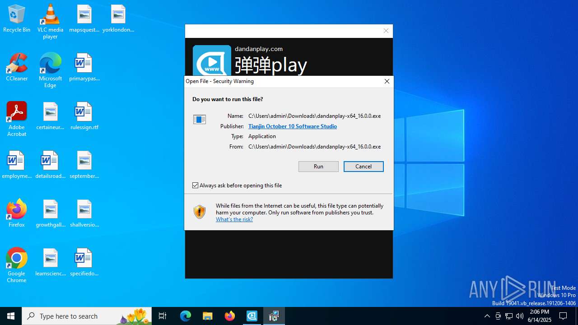
Task: Switch to dandanplay taskbar app
Action: [252, 316]
